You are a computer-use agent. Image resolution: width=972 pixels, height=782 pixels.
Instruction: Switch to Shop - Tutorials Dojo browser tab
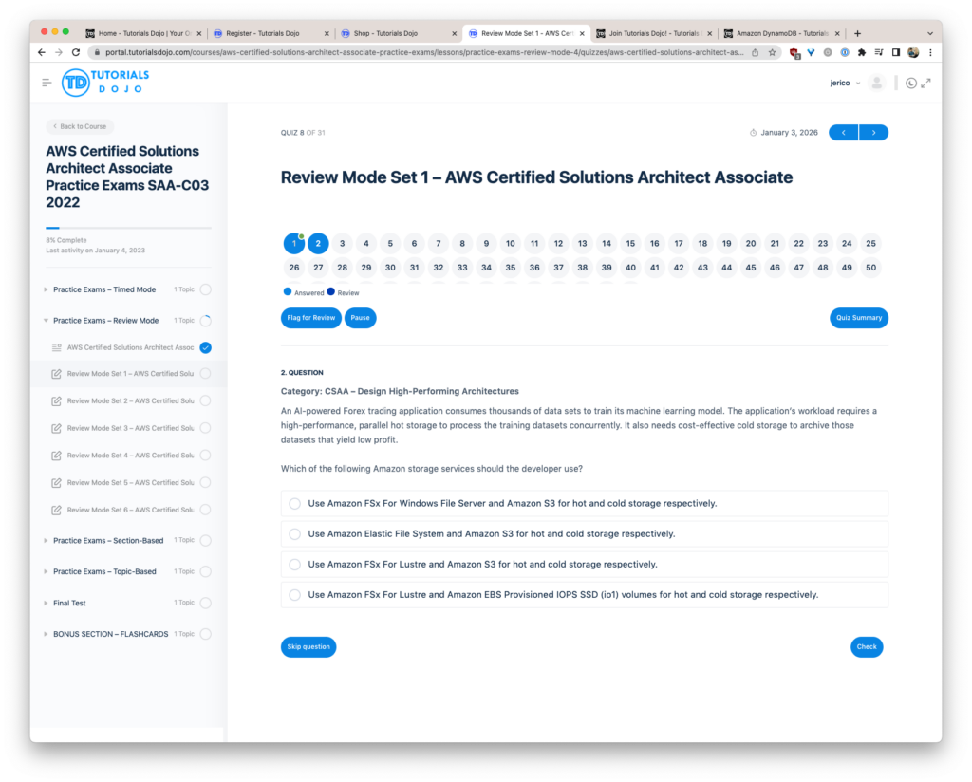coord(398,33)
